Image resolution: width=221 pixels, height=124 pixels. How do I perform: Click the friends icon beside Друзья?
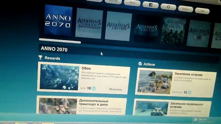click(196, 120)
